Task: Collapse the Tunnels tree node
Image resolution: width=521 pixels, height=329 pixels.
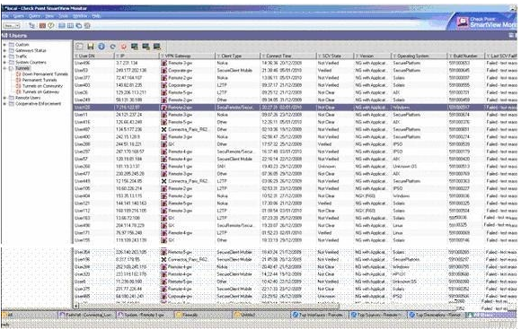Action: pyautogui.click(x=4, y=68)
